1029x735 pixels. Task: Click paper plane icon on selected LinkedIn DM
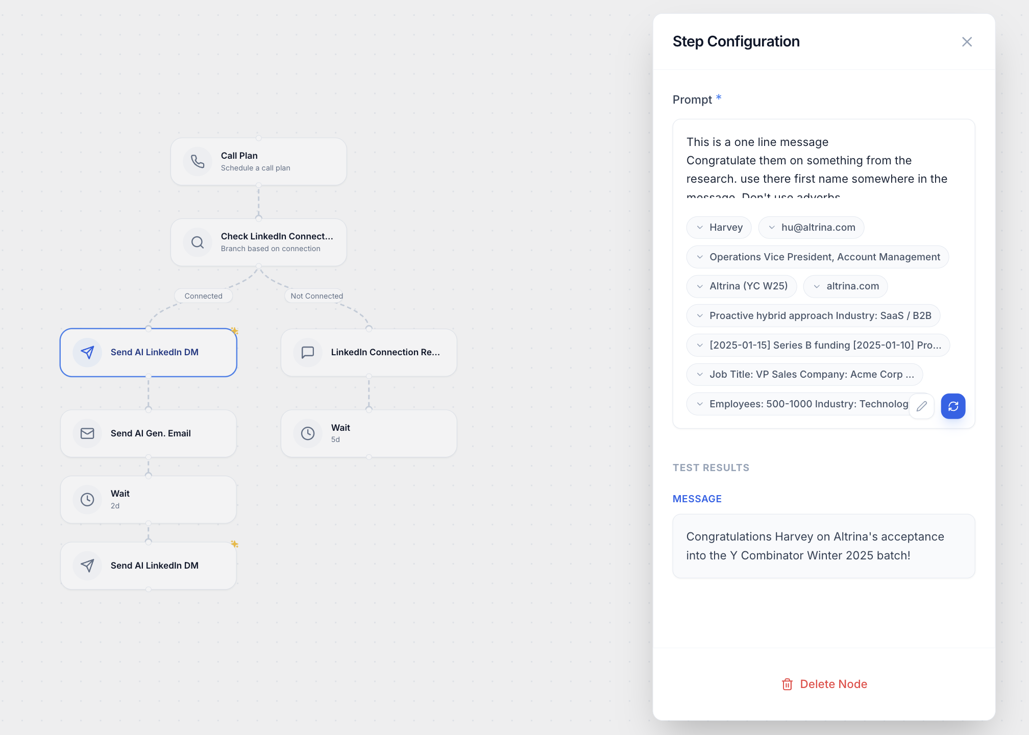click(87, 352)
